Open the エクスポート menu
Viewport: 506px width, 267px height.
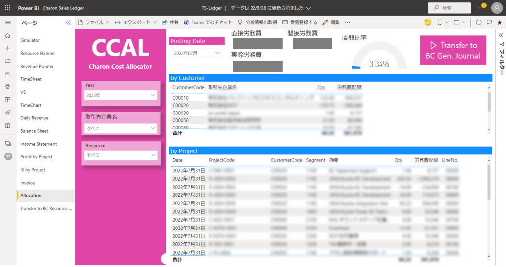(x=136, y=22)
